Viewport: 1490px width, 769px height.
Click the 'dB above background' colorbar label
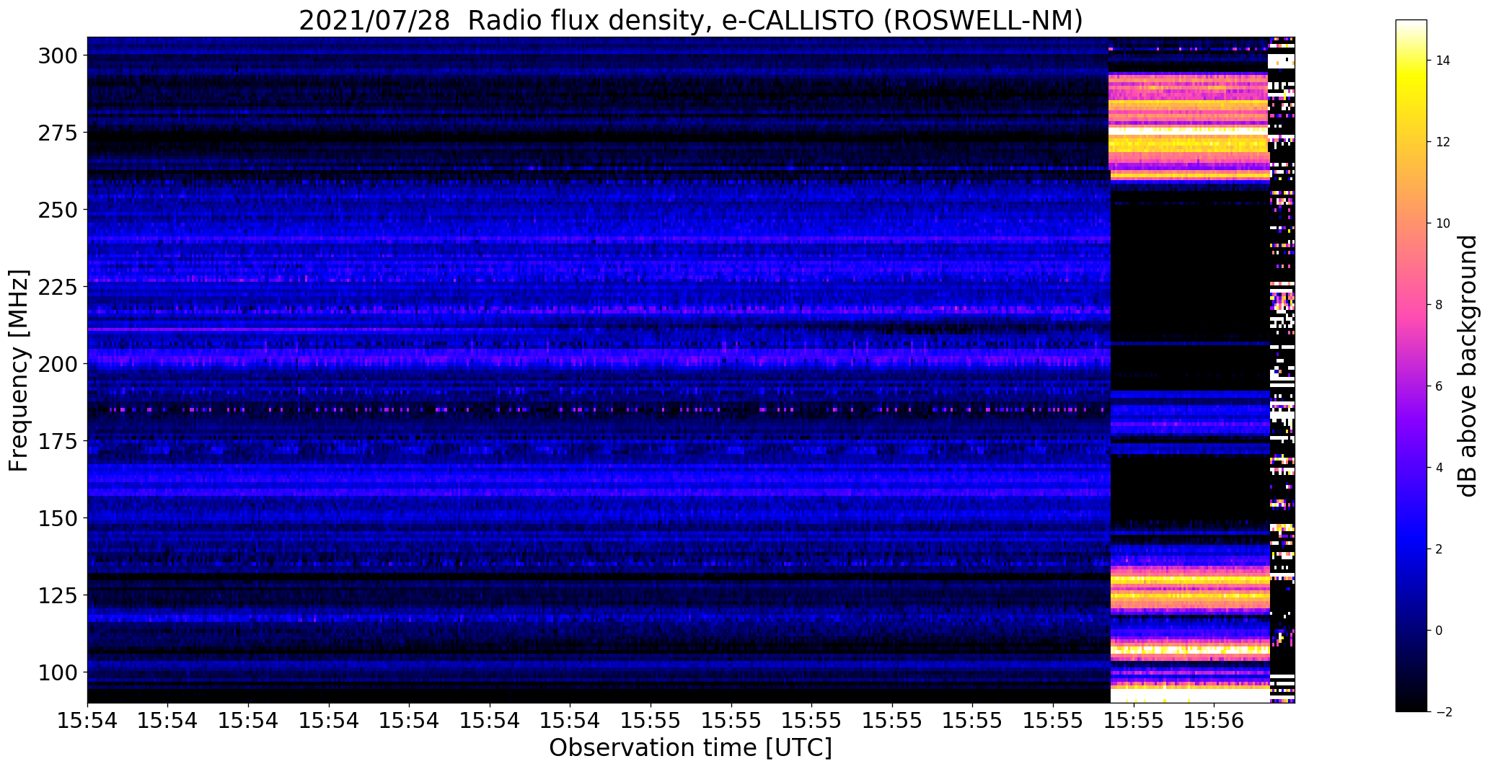(1468, 366)
